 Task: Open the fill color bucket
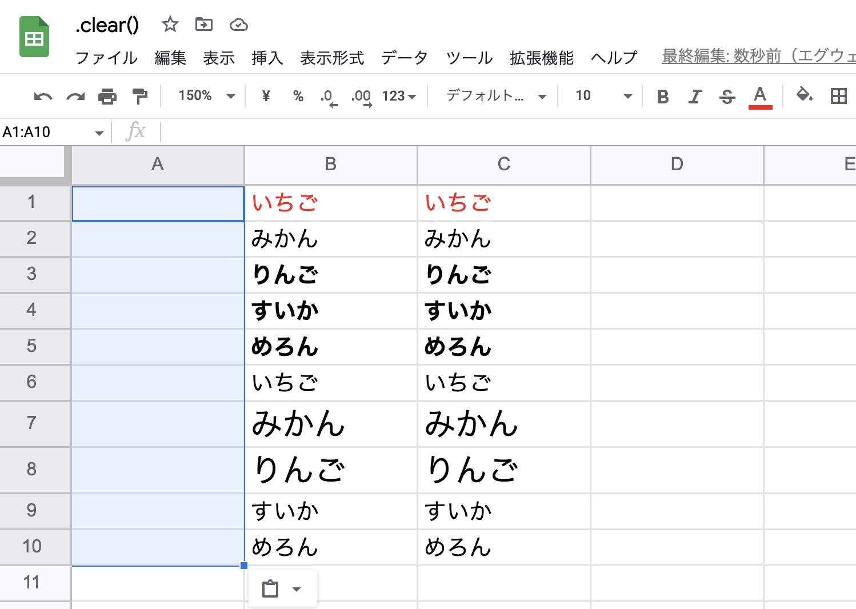click(x=805, y=95)
